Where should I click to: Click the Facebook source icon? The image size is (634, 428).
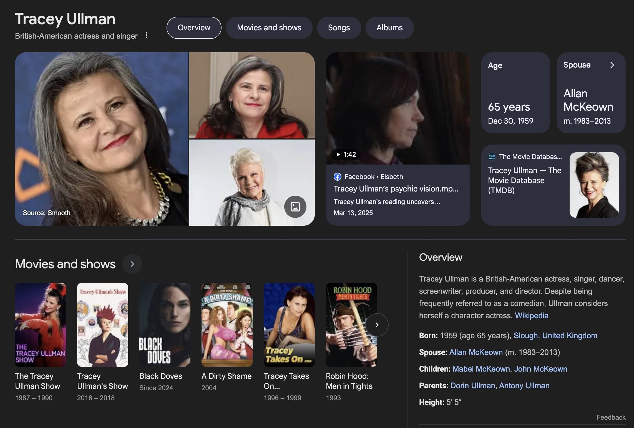(338, 177)
